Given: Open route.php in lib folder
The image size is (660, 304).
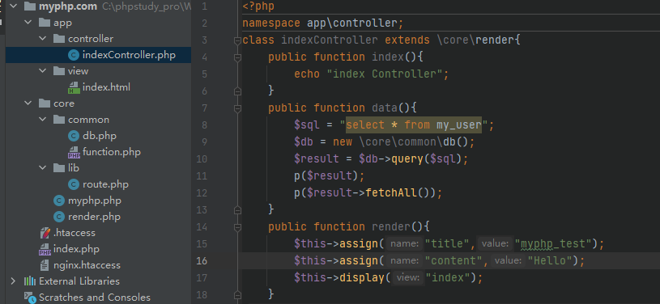Looking at the screenshot, I should [105, 184].
